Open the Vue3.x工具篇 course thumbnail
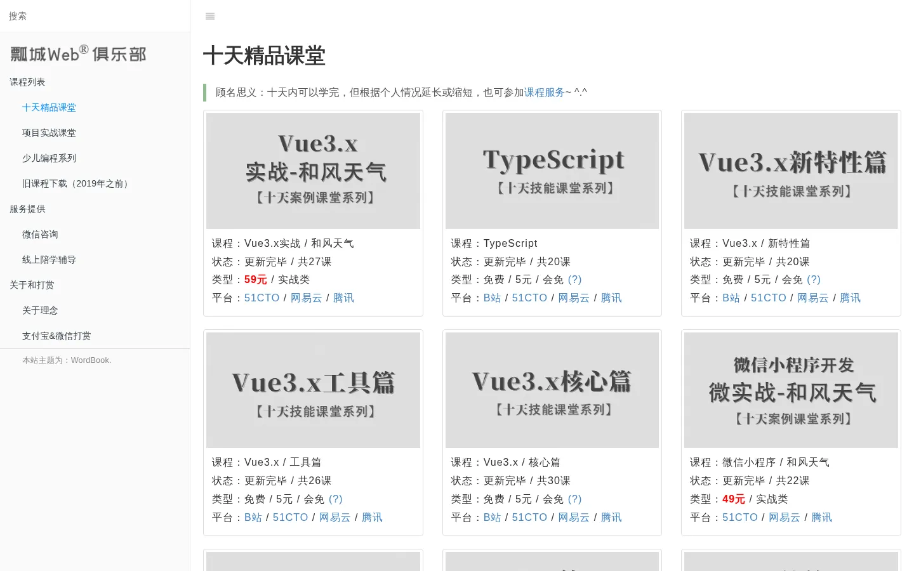The image size is (914, 571). [313, 390]
